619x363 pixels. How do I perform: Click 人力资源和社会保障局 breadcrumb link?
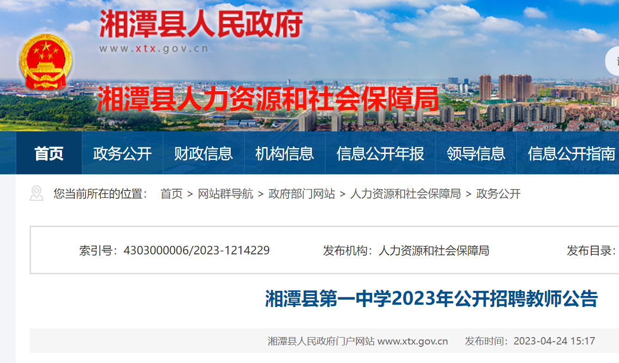tap(405, 194)
